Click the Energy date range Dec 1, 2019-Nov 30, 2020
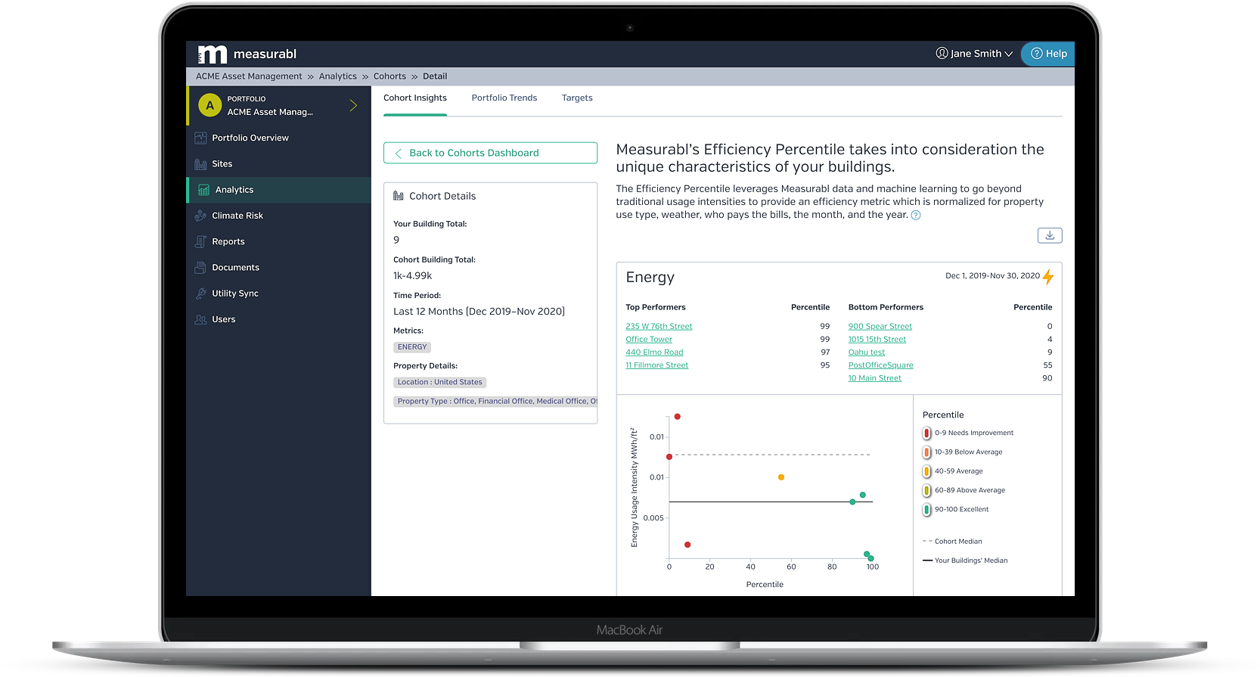 click(x=992, y=276)
